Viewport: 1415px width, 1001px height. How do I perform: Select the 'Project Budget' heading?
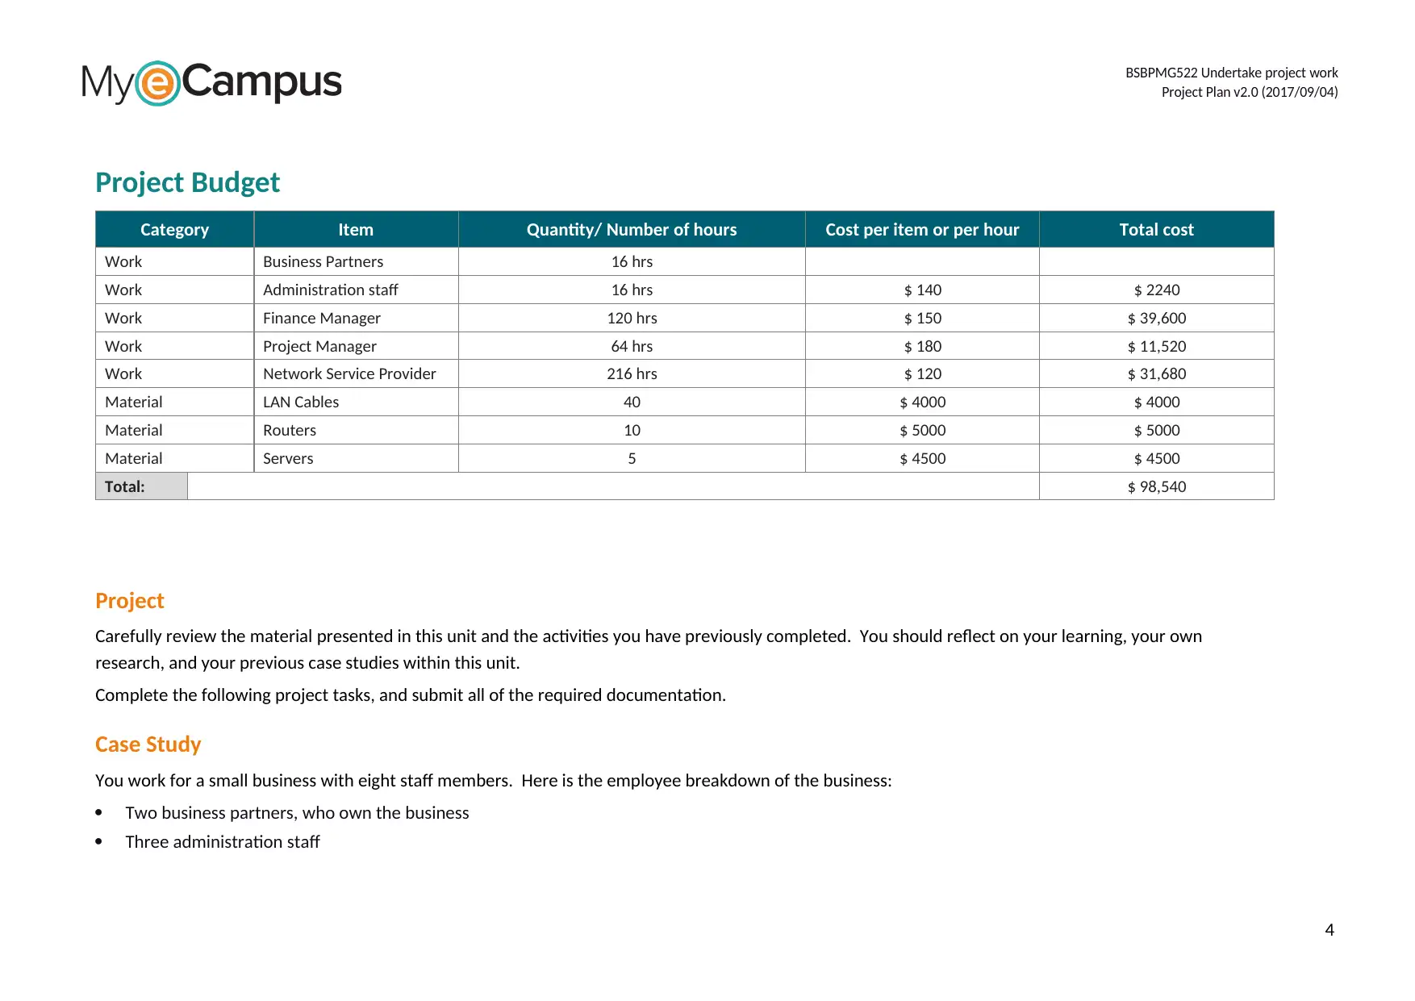[187, 182]
